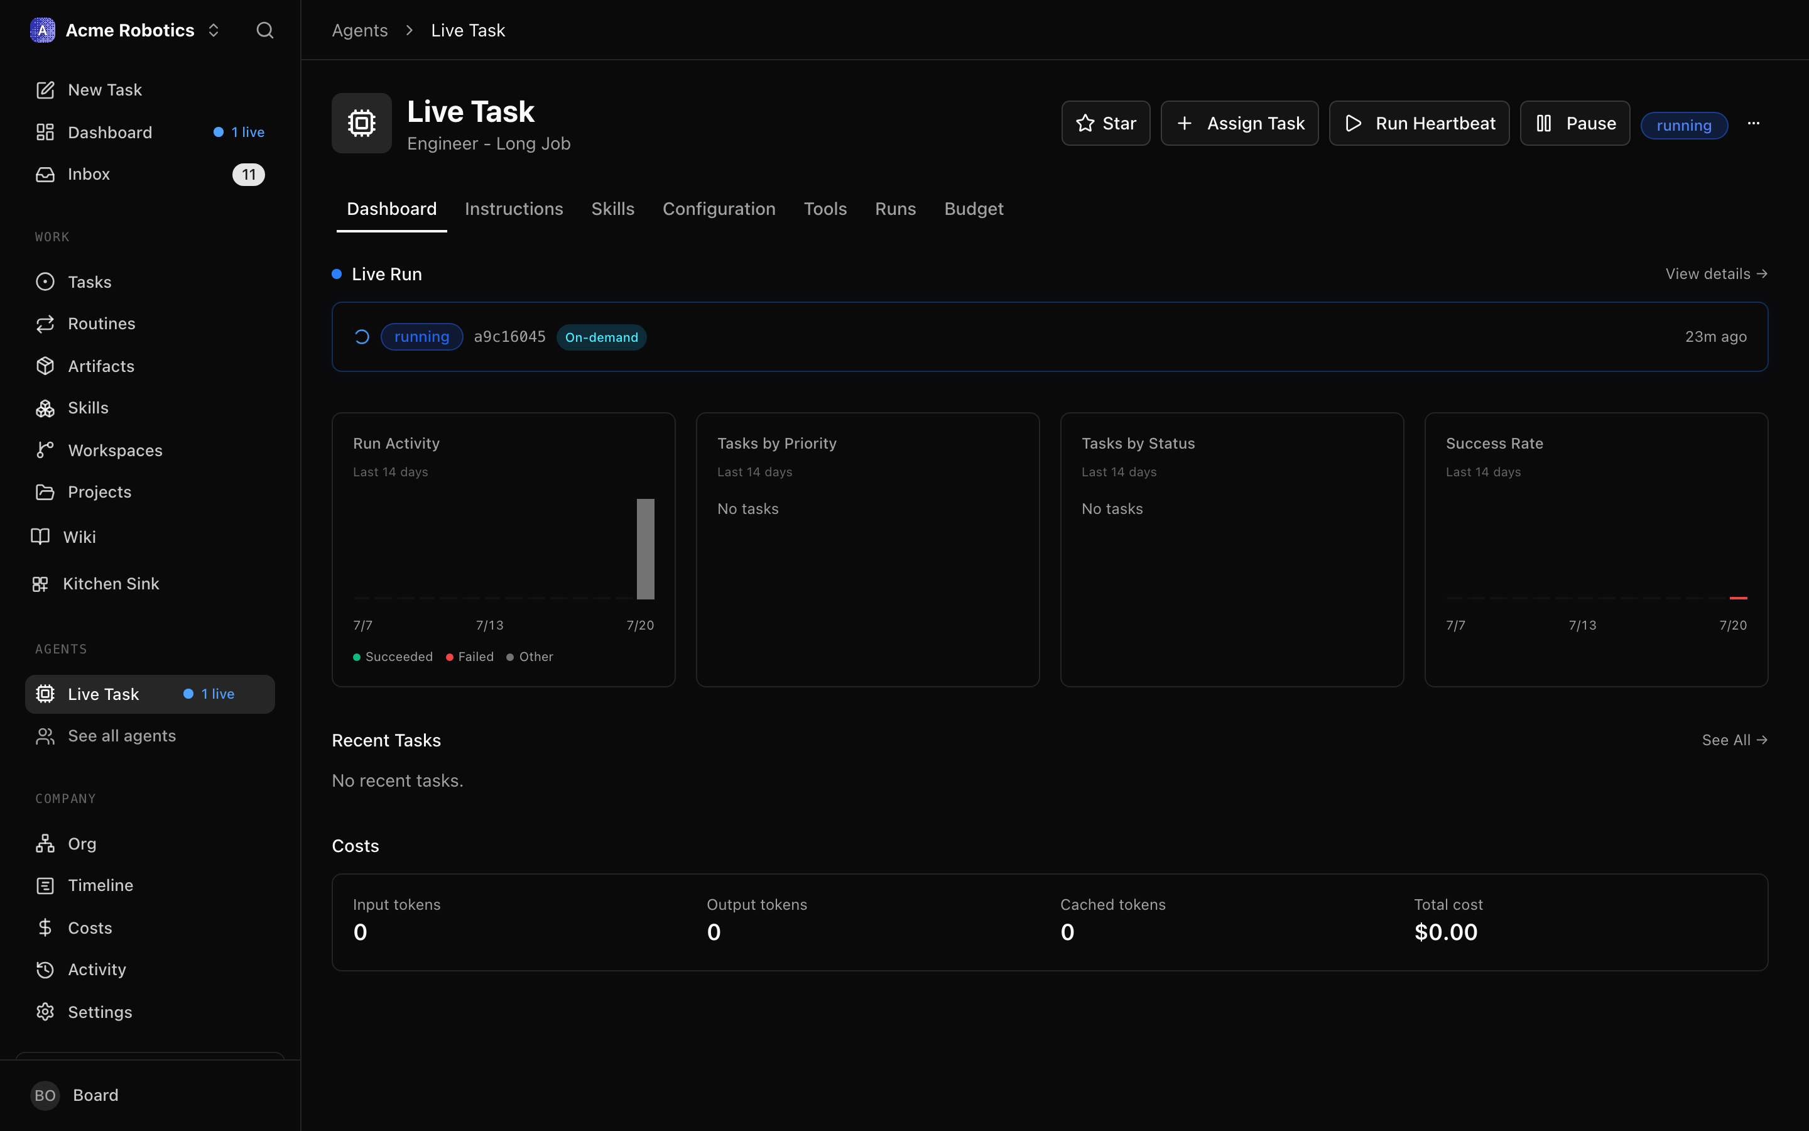Click the red Success Rate marker
The height and width of the screenshot is (1131, 1809).
point(1738,598)
